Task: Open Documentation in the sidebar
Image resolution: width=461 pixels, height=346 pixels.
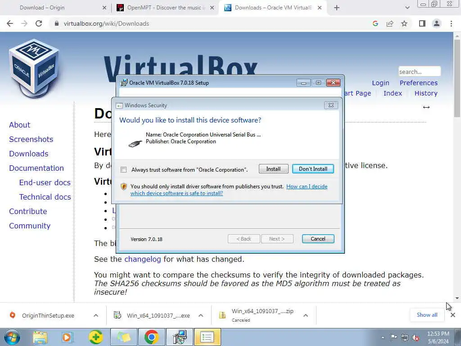Action: (36, 168)
